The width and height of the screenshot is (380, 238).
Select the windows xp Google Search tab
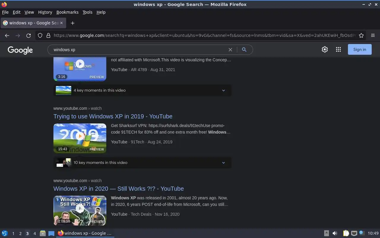[x=33, y=23]
